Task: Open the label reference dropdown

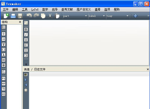Action: click(x=104, y=16)
